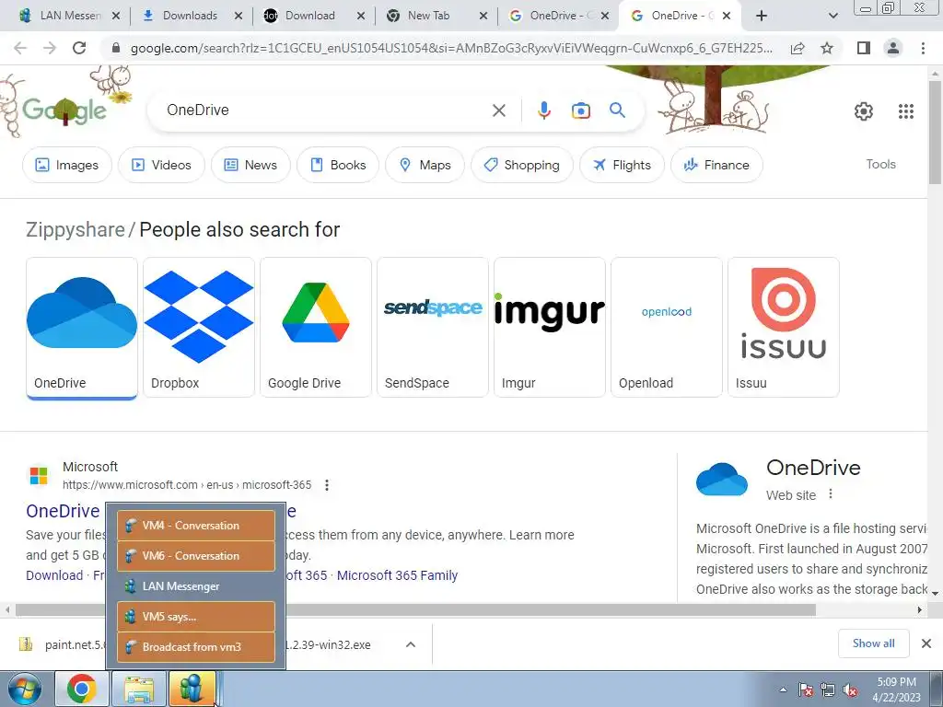Show hidden system tray icons arrow

(x=783, y=690)
